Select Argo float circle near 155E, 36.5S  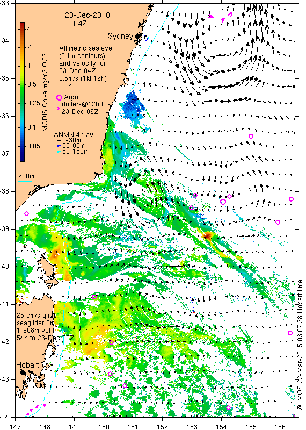tap(251, 137)
